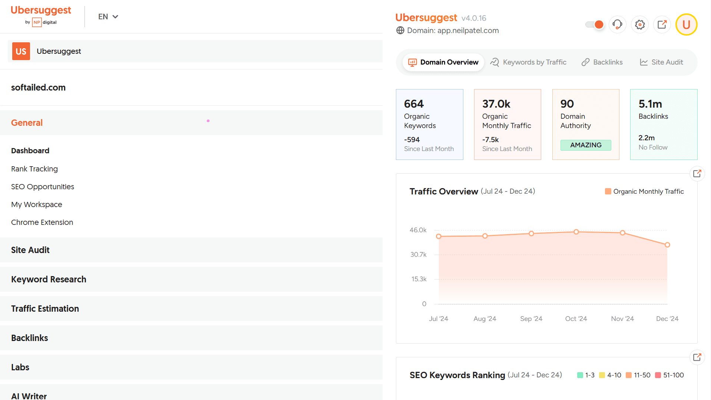Screen dimensions: 711x400
Task: Click the v4.0.16 version label
Action: (x=474, y=18)
